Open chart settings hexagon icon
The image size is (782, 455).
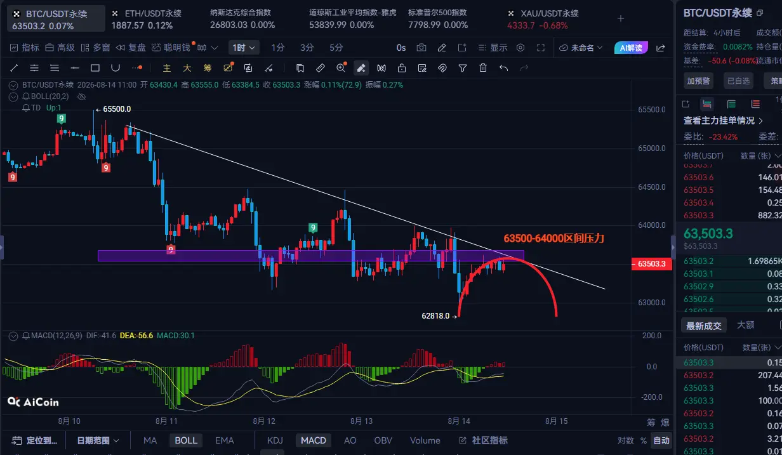pyautogui.click(x=520, y=48)
